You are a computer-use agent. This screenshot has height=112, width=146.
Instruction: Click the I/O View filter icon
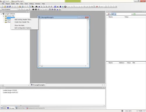(109, 14)
